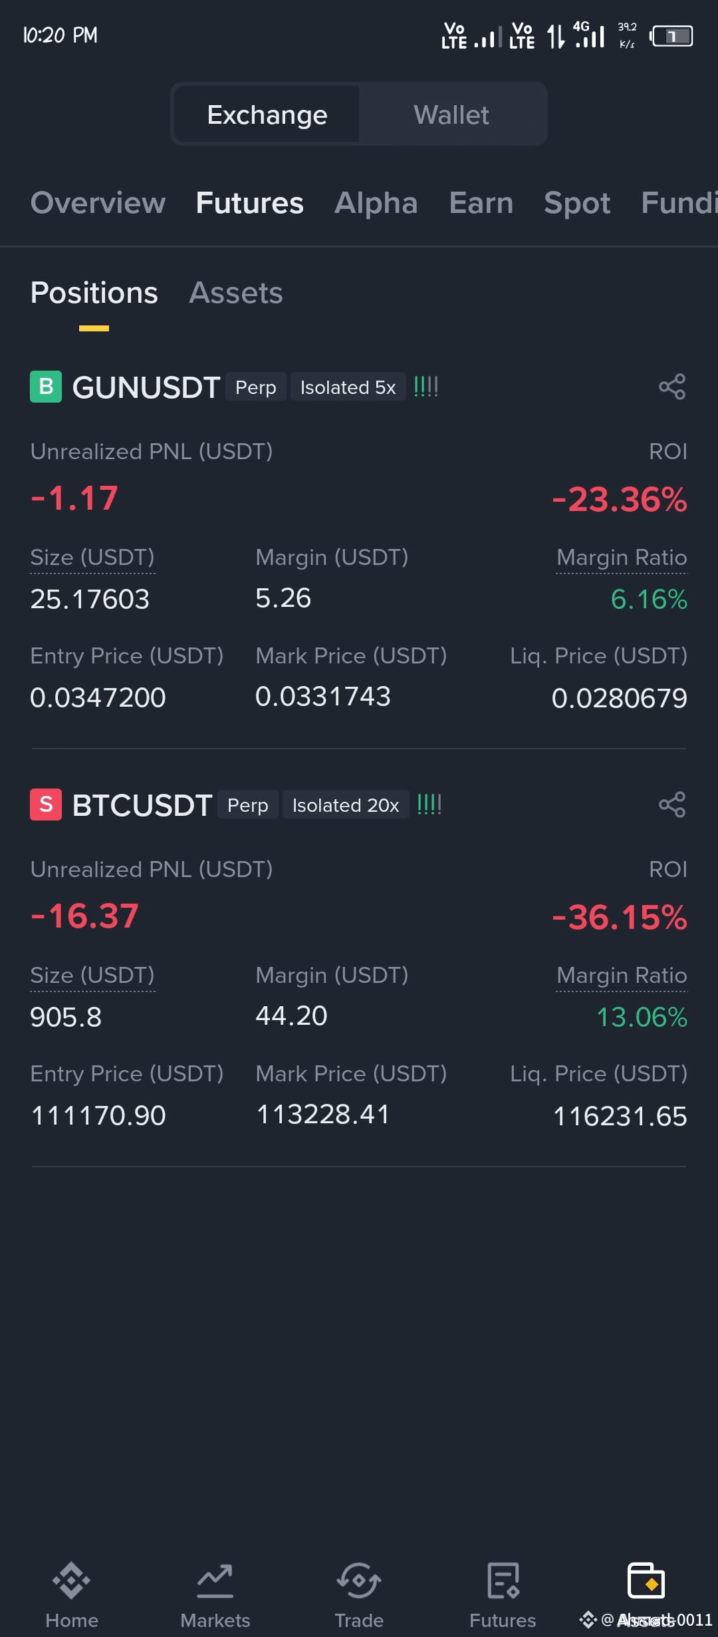Open the Alpha tab
The width and height of the screenshot is (718, 1637).
coord(376,203)
